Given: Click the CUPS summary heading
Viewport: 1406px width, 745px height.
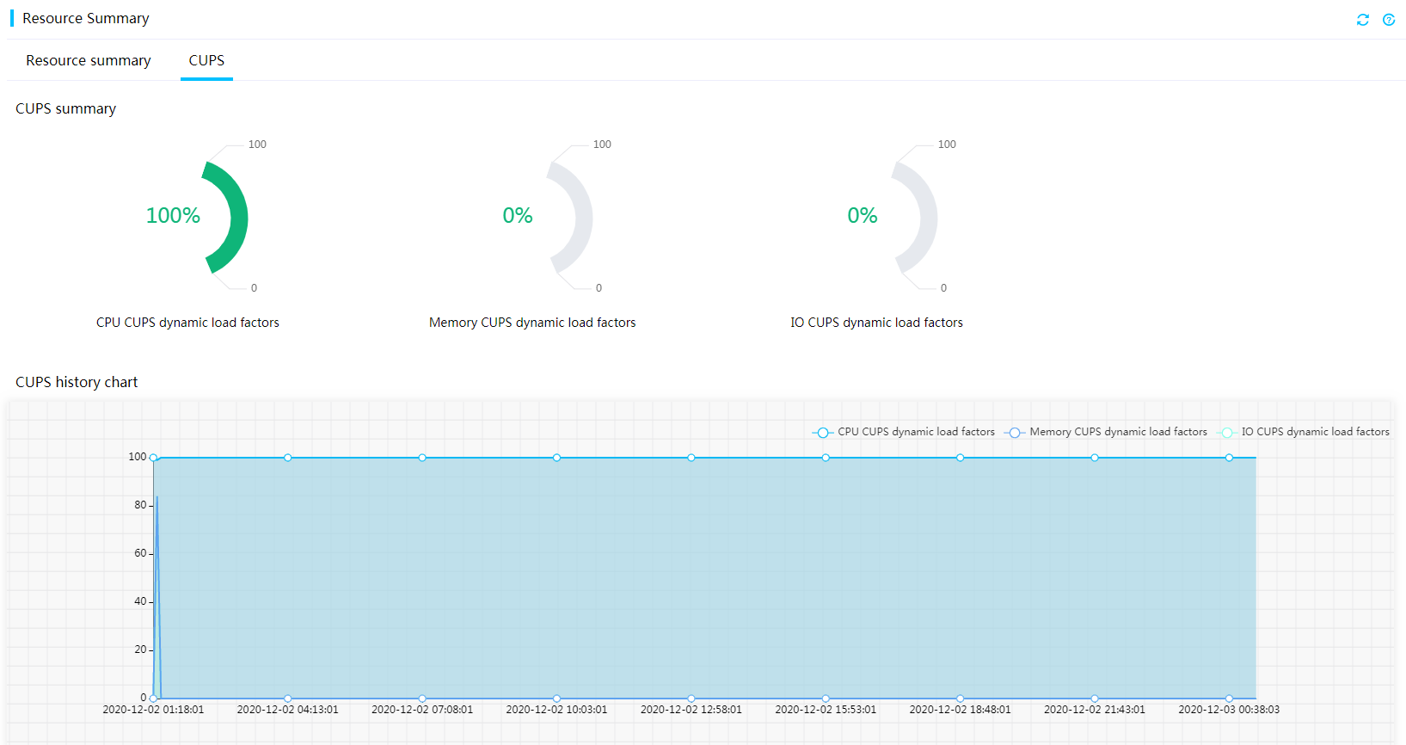Looking at the screenshot, I should [x=65, y=108].
